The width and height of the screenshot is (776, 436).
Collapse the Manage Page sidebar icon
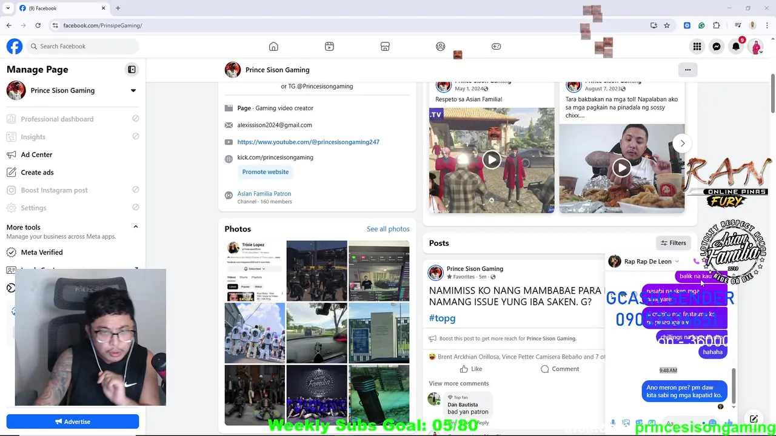[x=132, y=70]
